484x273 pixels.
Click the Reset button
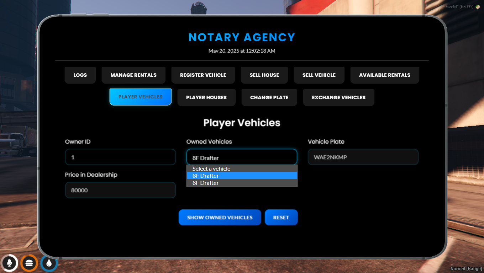coord(281,217)
